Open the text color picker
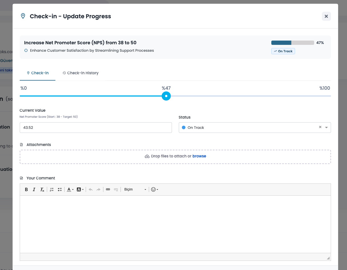 (70, 189)
